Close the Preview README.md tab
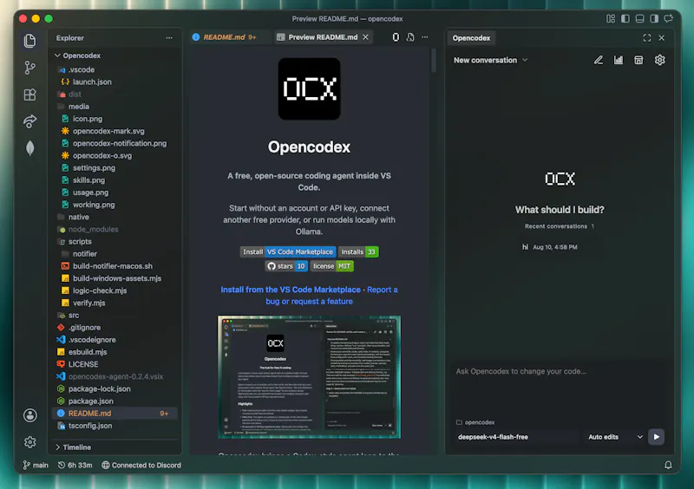694x489 pixels. point(365,37)
